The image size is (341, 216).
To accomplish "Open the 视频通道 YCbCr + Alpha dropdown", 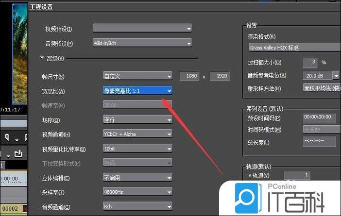I will point(137,134).
